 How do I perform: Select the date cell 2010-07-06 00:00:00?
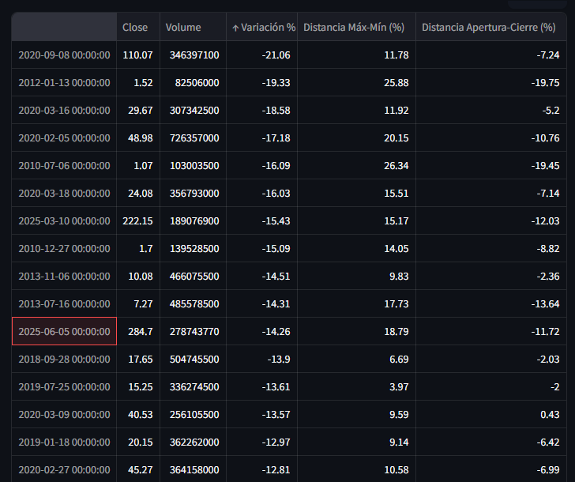pos(64,165)
